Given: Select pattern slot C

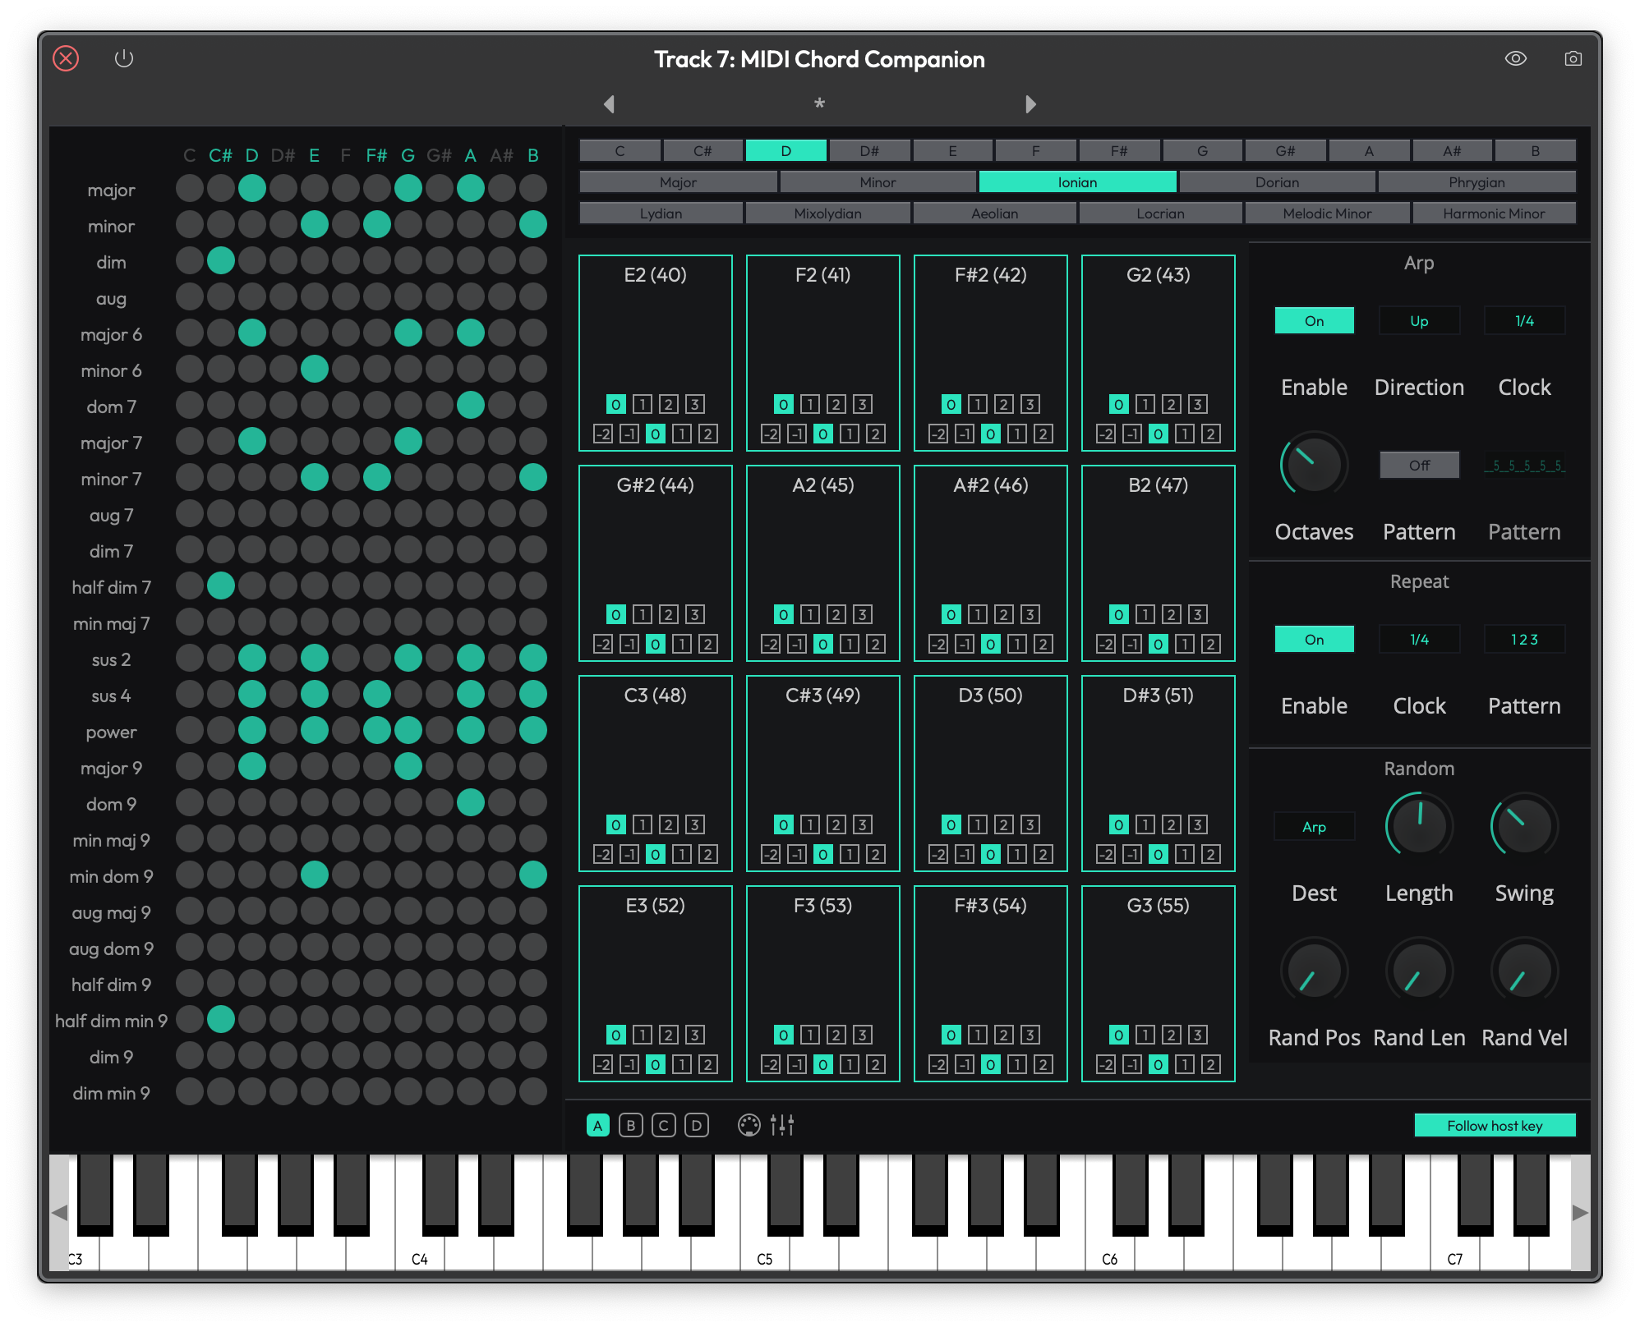Looking at the screenshot, I should tap(664, 1125).
